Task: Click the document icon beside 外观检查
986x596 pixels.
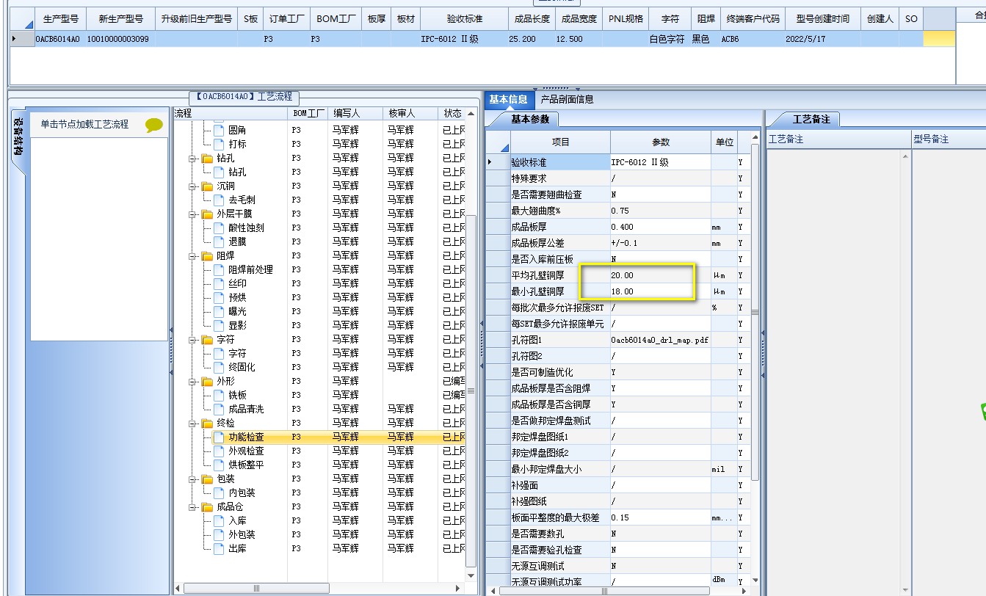Action: [219, 451]
